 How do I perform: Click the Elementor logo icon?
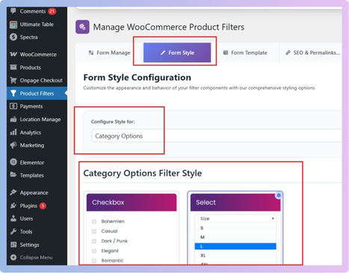coord(13,162)
